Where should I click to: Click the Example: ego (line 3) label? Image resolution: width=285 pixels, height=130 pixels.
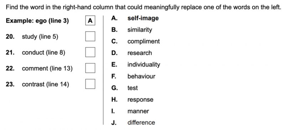37,21
